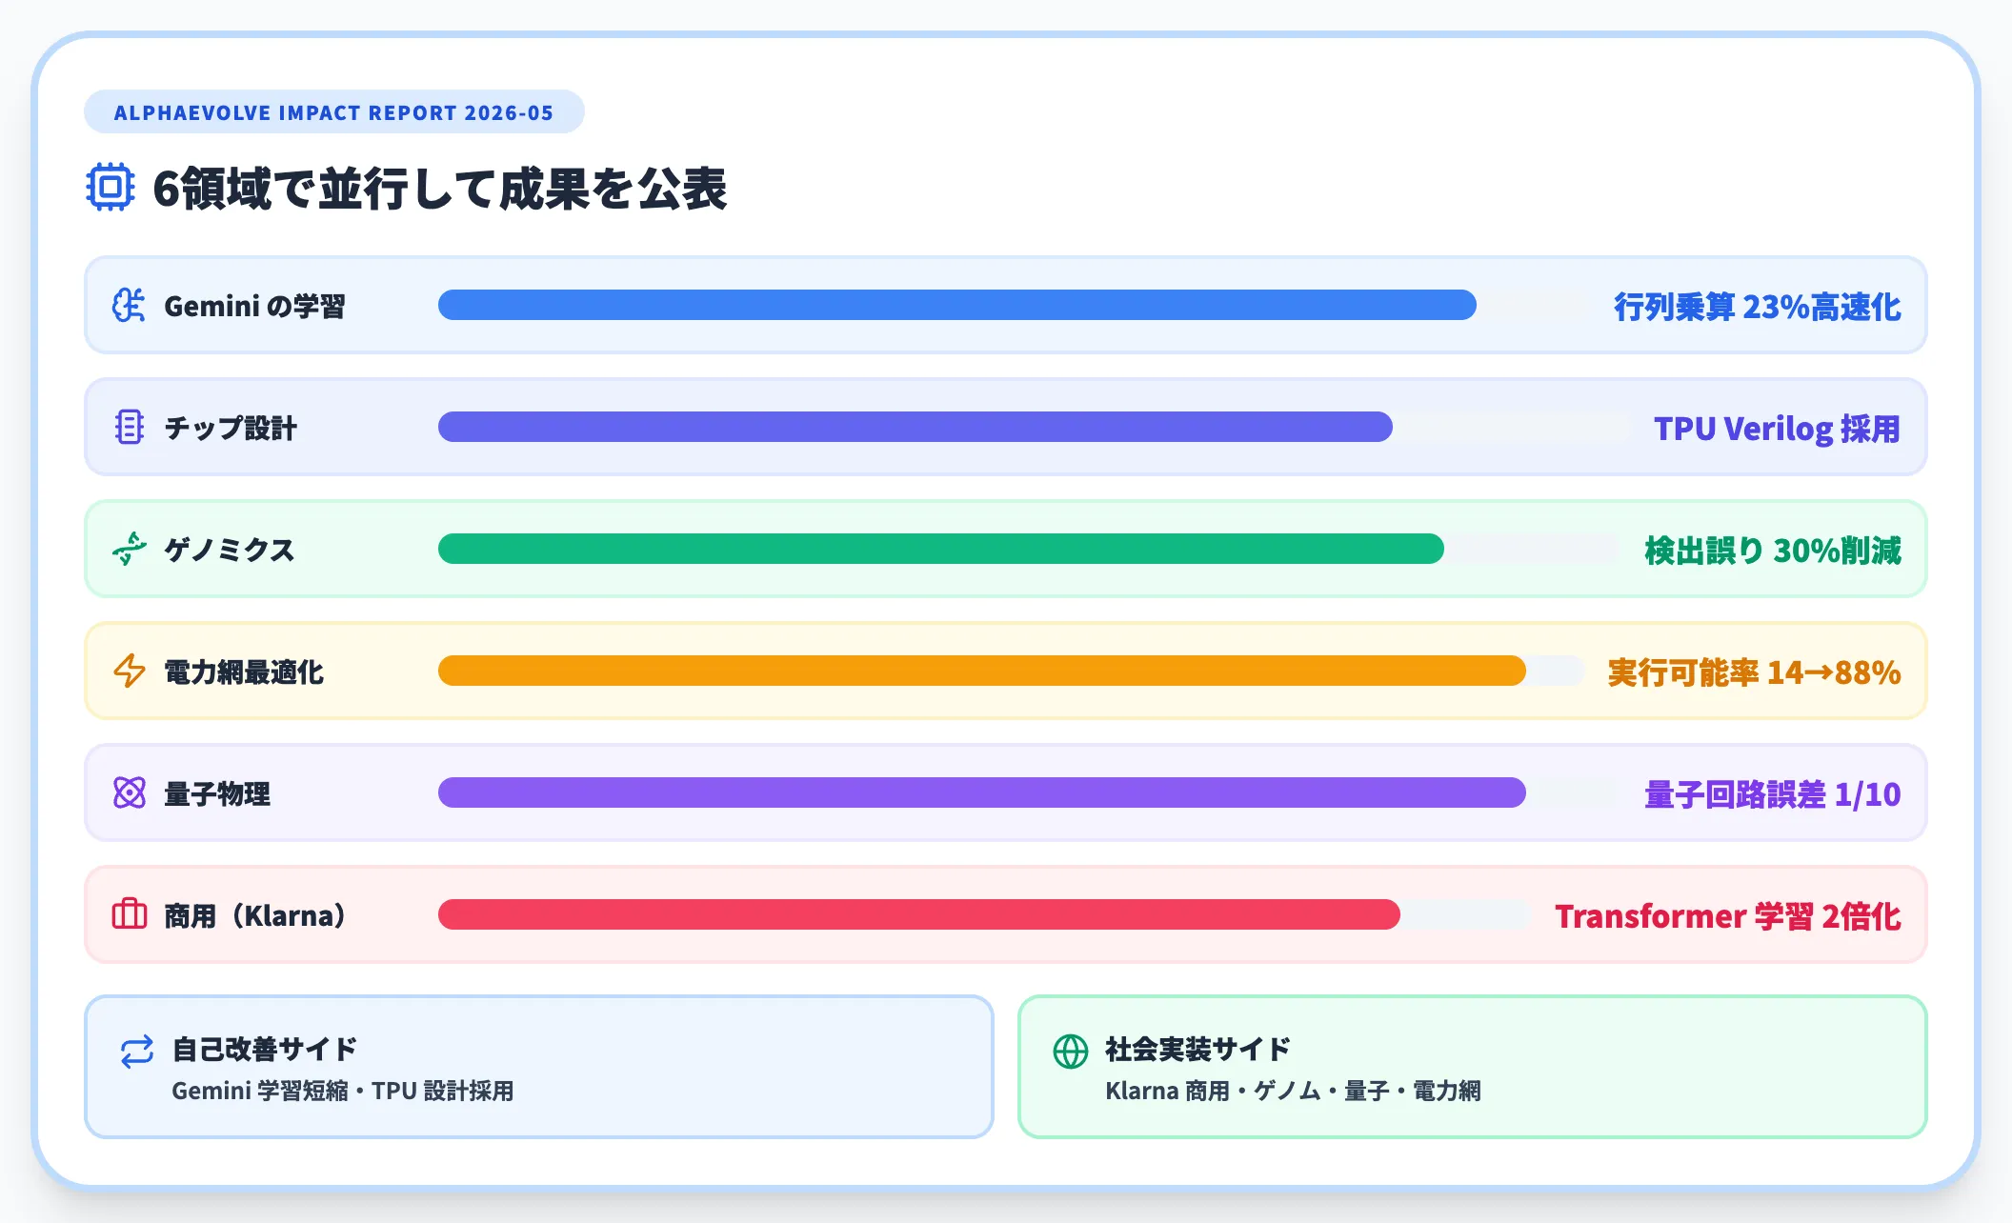2012x1223 pixels.
Task: Click the label チップ設計
Action: coord(231,429)
